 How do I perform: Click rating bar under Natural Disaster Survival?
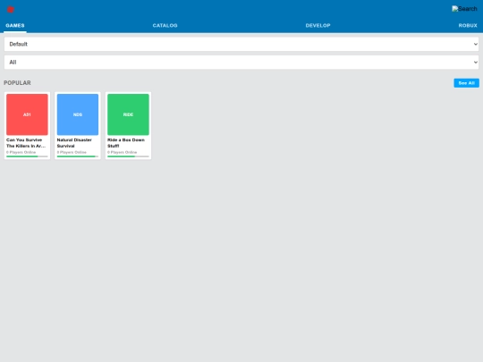78,156
